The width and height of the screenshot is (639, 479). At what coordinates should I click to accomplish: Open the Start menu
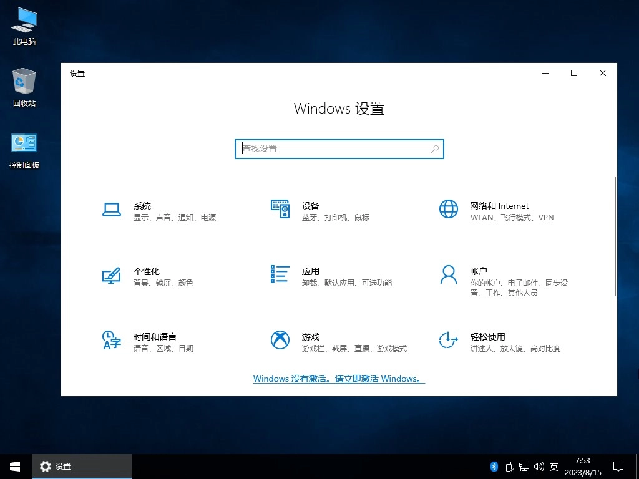point(14,466)
